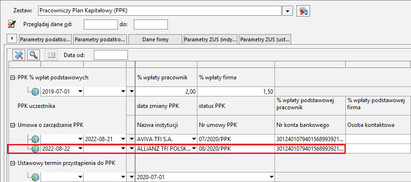The width and height of the screenshot is (411, 182).
Task: Click the globe icon in the 2019-07-01 row
Action: coord(35,91)
